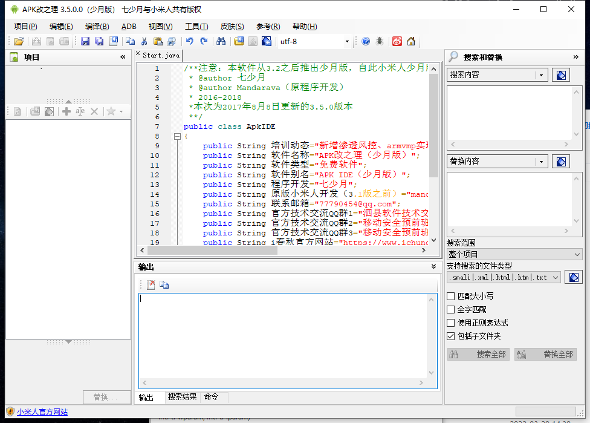Clear the output using the red X icon
This screenshot has height=423, width=590.
[x=151, y=284]
